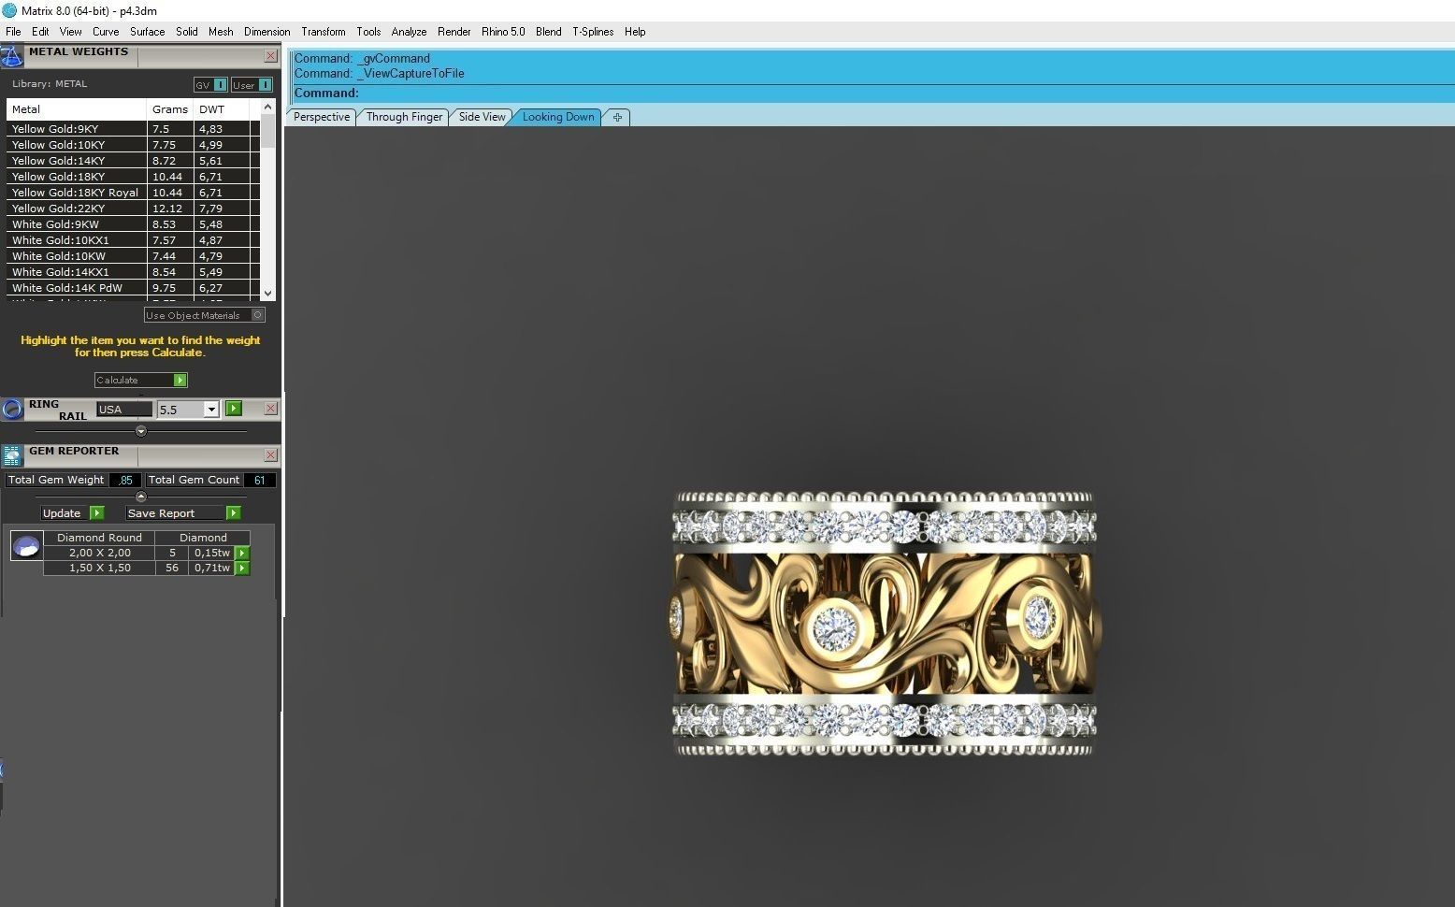Click green arrow next to Calculate

(180, 380)
